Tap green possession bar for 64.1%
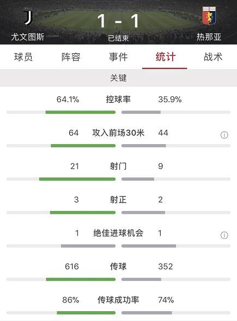 tap(81, 112)
